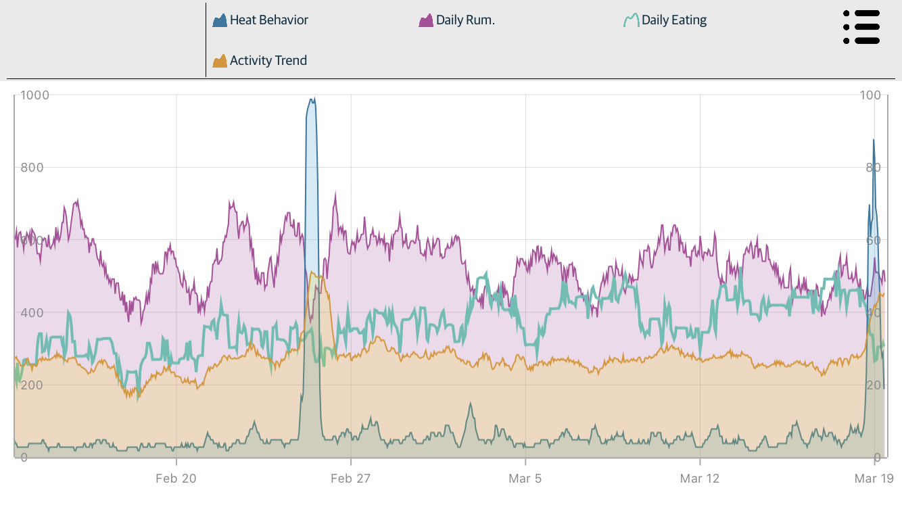Click the purple Daily Rum. legend icon
902x507 pixels.
pyautogui.click(x=426, y=20)
